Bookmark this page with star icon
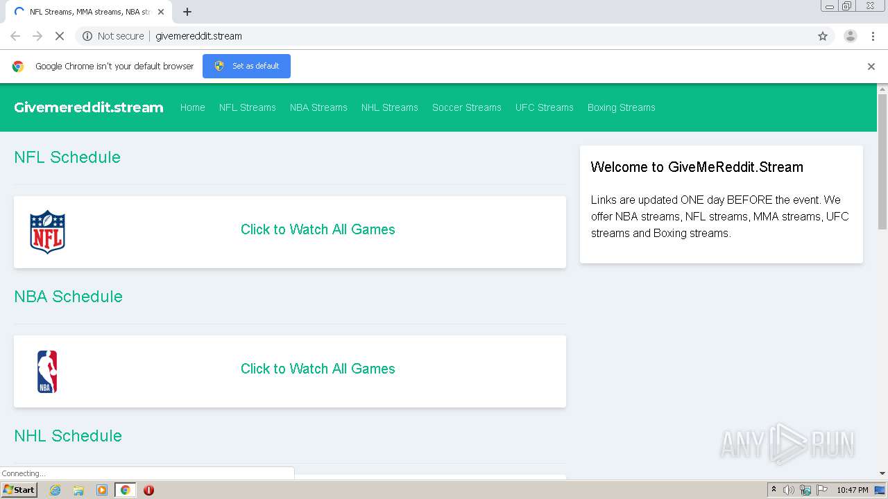Image resolution: width=888 pixels, height=499 pixels. click(x=823, y=36)
